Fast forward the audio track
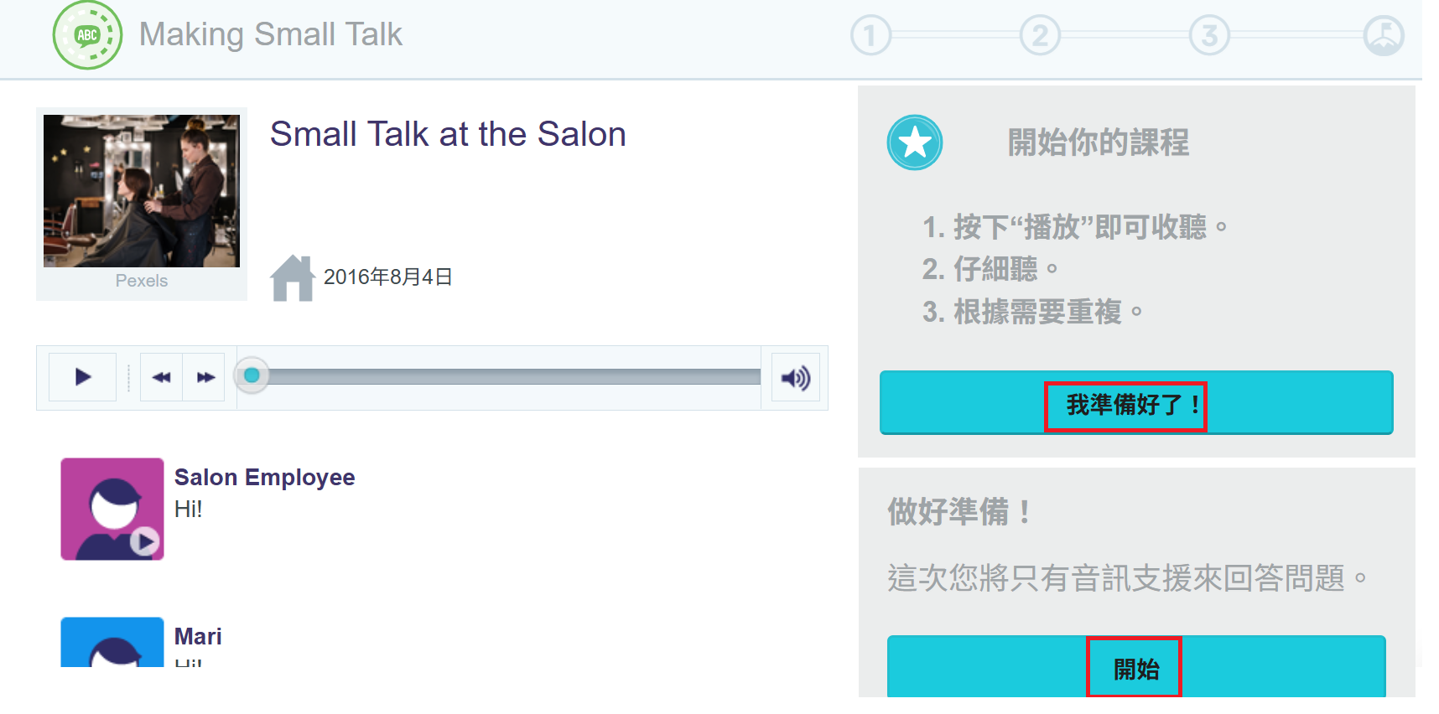The height and width of the screenshot is (714, 1439). point(205,377)
